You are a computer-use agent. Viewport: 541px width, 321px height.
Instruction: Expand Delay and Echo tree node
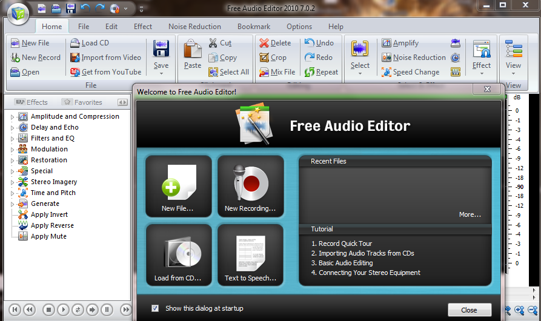coord(13,128)
